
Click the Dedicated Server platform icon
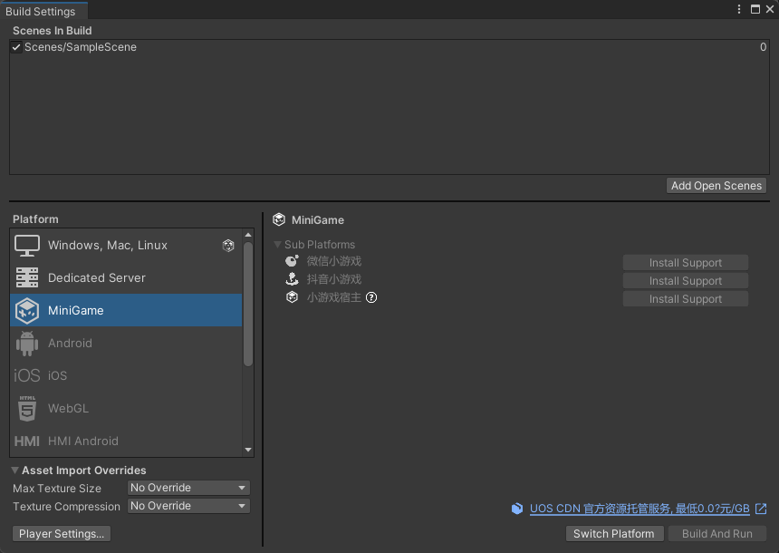pos(27,278)
